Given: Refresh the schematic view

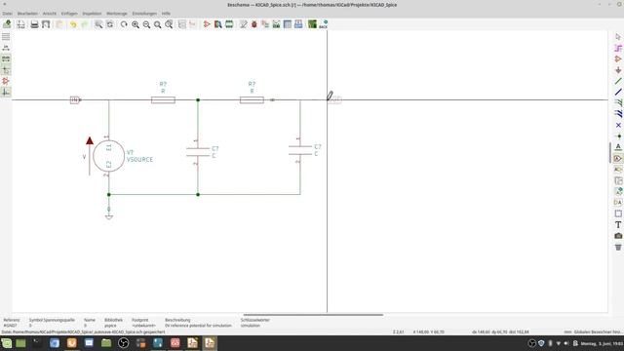Looking at the screenshot, I should (124, 24).
